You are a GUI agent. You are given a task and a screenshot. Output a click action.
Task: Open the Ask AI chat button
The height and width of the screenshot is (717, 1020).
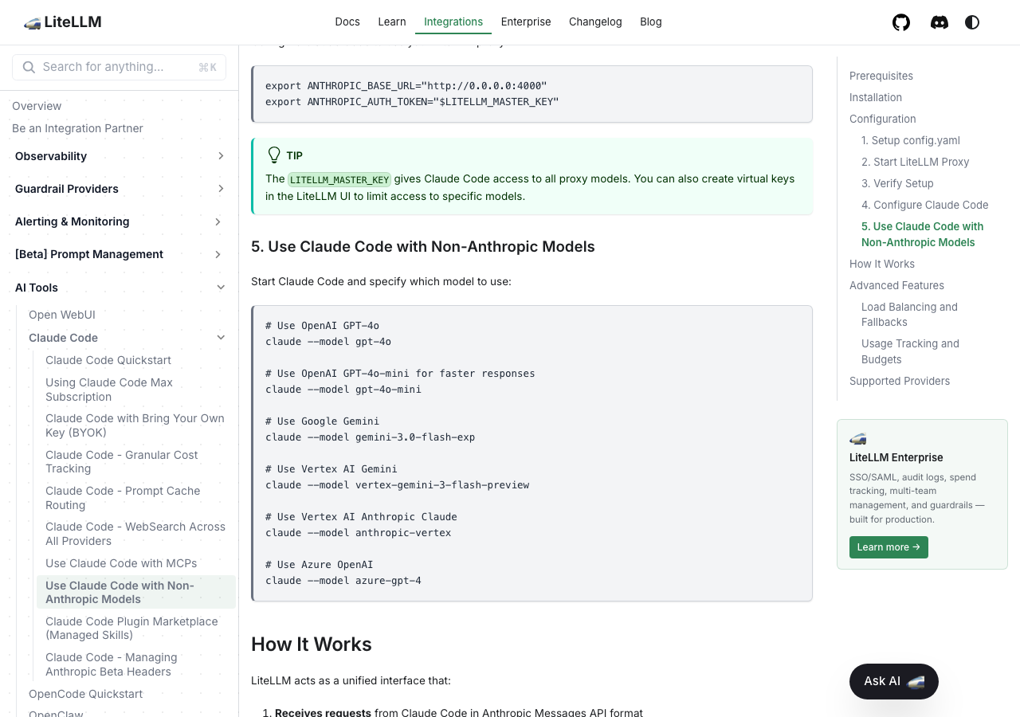[893, 681]
